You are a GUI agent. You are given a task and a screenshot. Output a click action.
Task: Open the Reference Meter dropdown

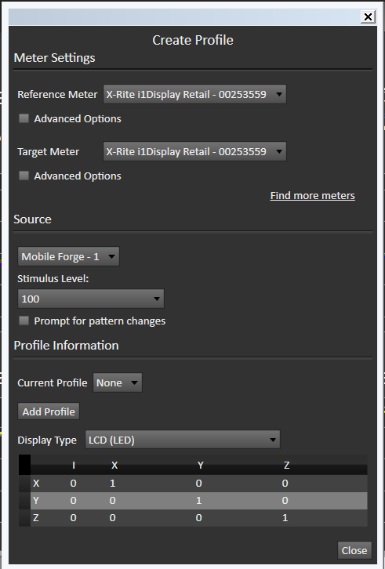pyautogui.click(x=194, y=94)
